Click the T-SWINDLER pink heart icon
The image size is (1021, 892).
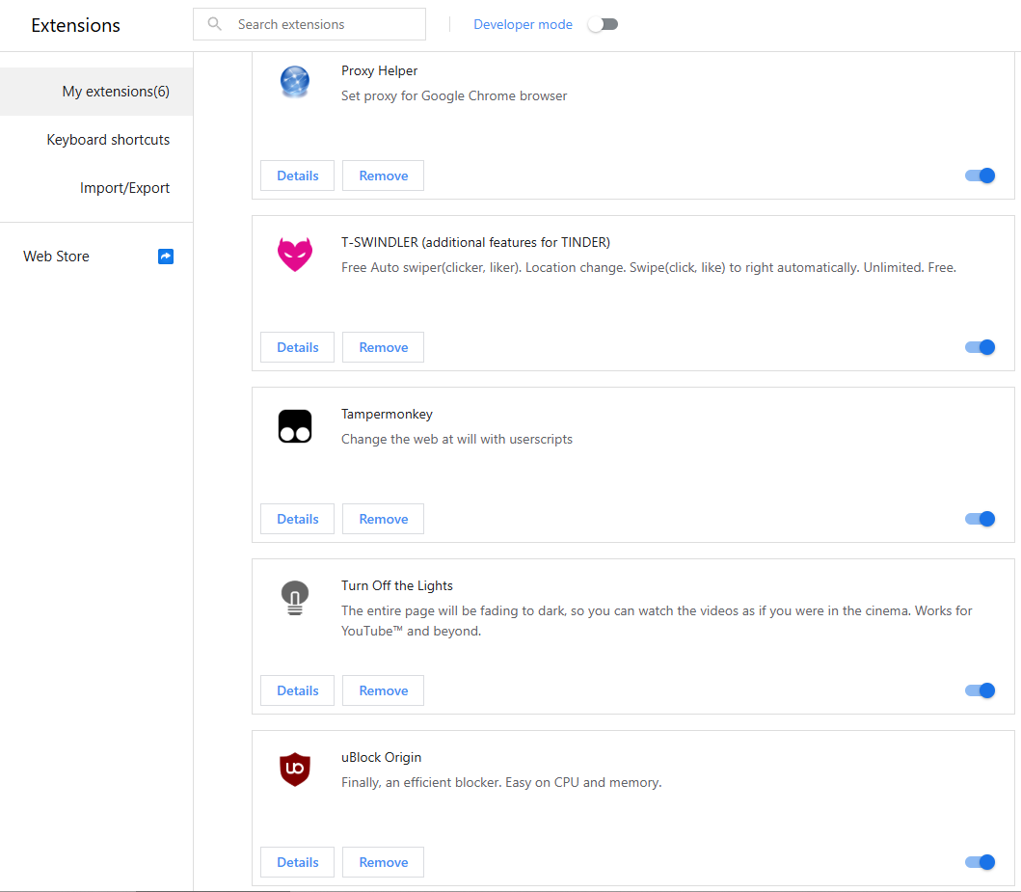(295, 255)
